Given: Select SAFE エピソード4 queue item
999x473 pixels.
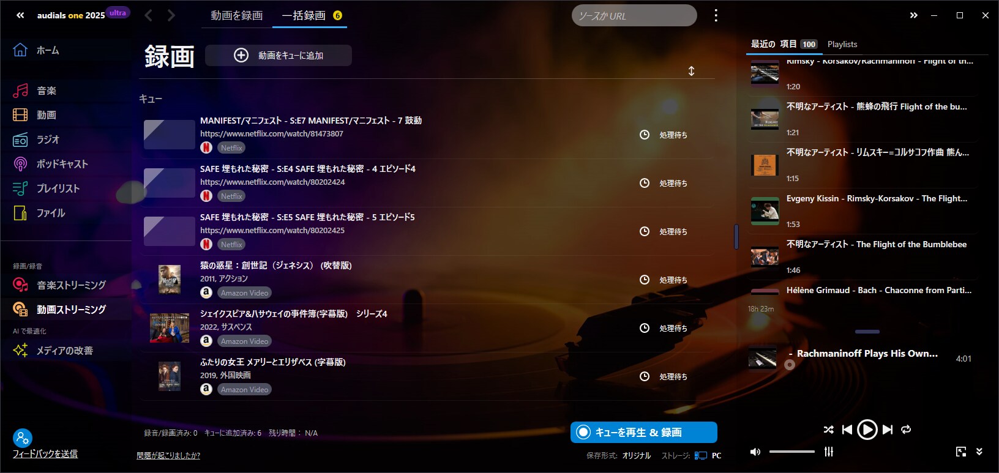Looking at the screenshot, I should tap(426, 182).
